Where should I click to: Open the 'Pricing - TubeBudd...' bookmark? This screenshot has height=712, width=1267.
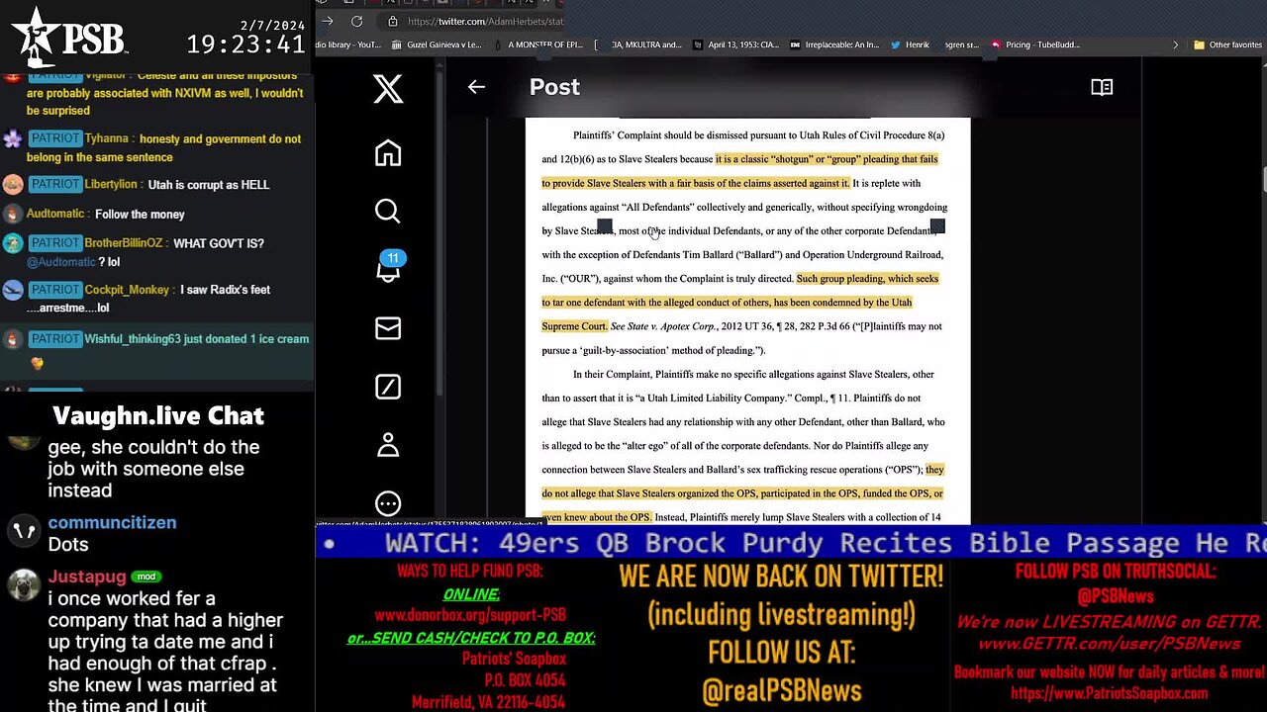(x=1035, y=44)
